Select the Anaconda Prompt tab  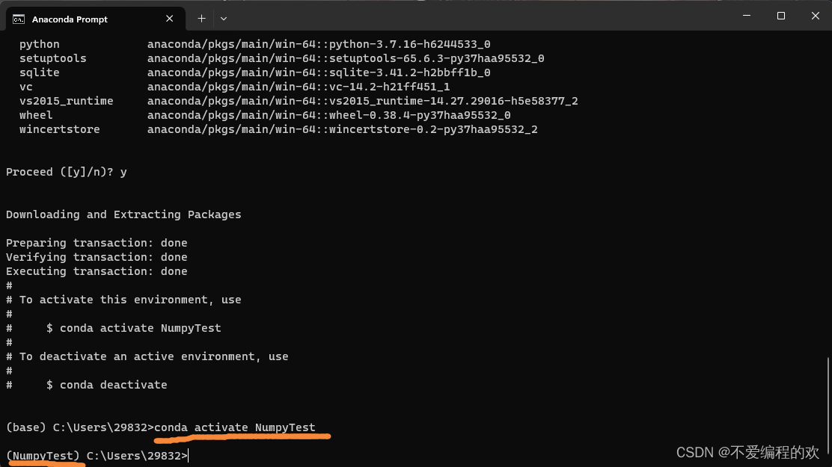click(96, 19)
